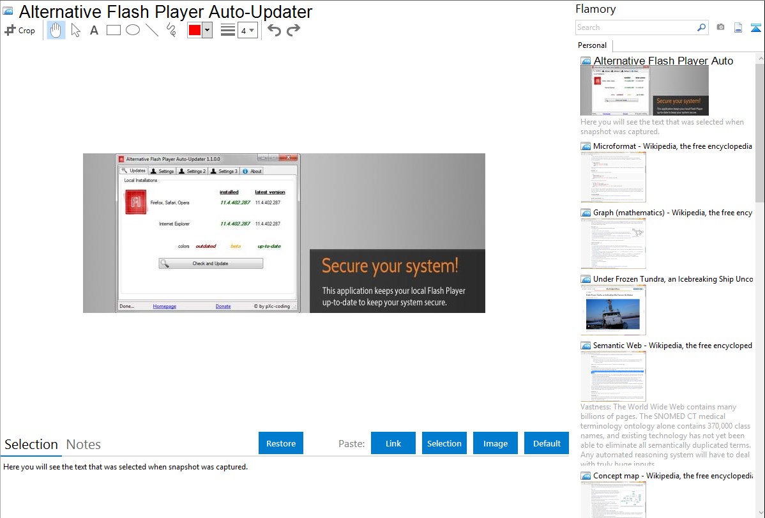This screenshot has height=518, width=765.
Task: Select the straight line tool
Action: pos(152,30)
